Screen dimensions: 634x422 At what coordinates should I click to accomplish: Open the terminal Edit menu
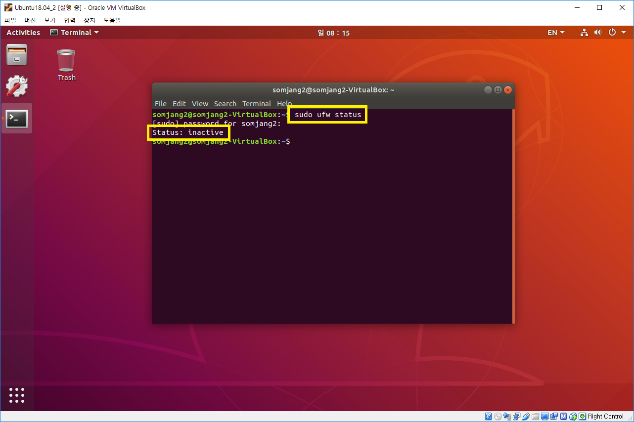[179, 104]
